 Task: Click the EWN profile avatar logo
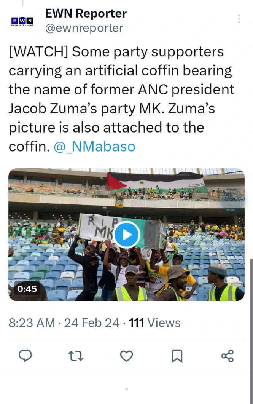22,21
